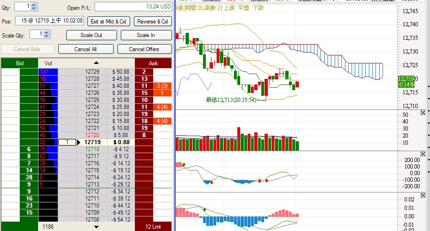Select price 12727 in the ladder
This screenshot has height=231, width=430.
click(x=92, y=86)
